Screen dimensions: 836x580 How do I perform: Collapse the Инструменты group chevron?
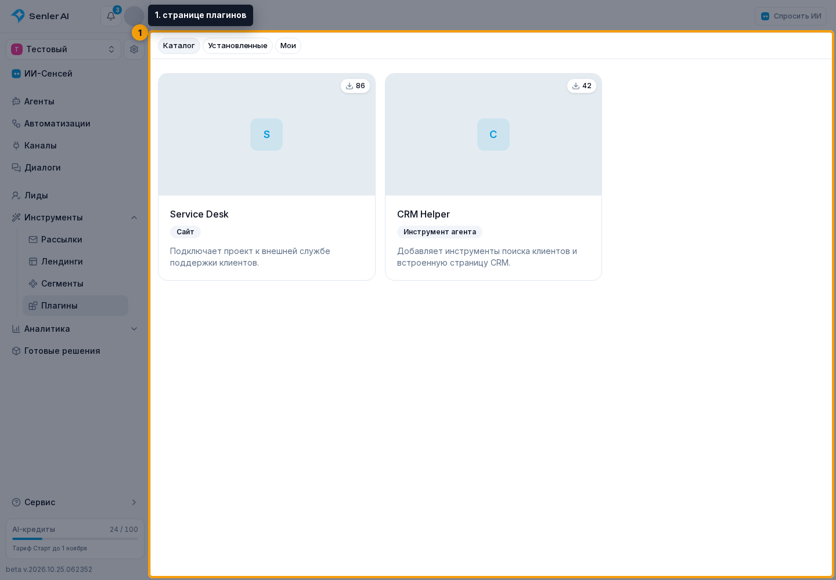134,217
